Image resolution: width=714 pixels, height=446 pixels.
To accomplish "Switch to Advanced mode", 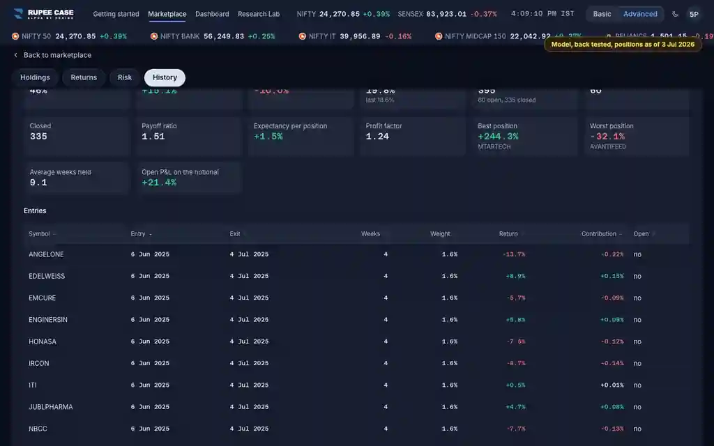I will coord(640,14).
